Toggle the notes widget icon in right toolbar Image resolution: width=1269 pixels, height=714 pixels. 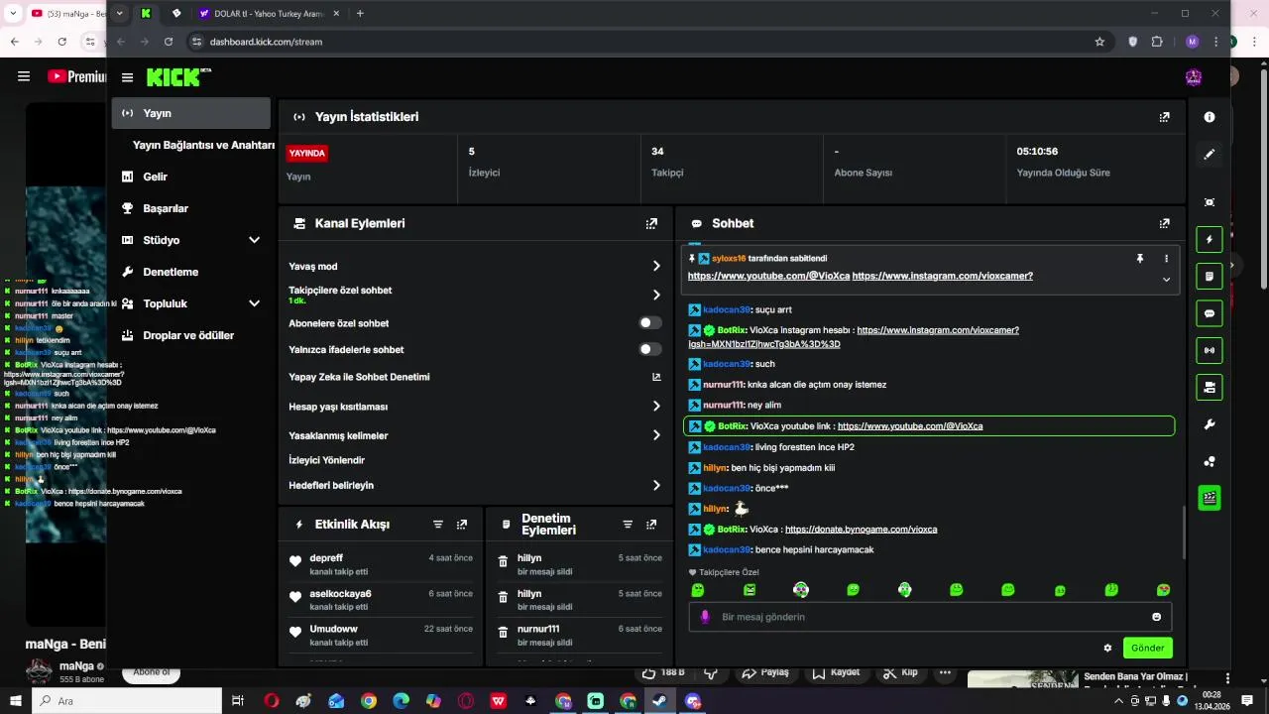click(1210, 276)
